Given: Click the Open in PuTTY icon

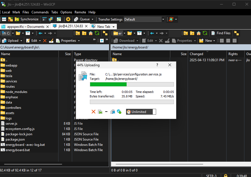Looking at the screenshot, I should tap(51, 19).
